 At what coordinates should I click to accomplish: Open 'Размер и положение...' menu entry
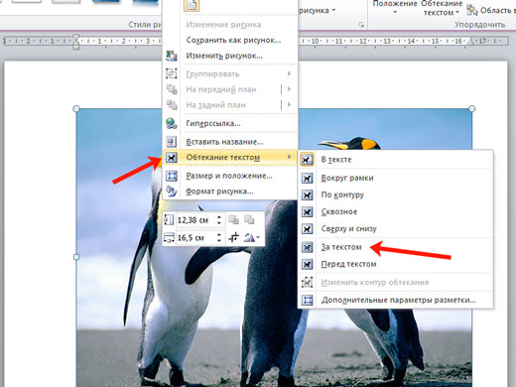click(x=229, y=176)
